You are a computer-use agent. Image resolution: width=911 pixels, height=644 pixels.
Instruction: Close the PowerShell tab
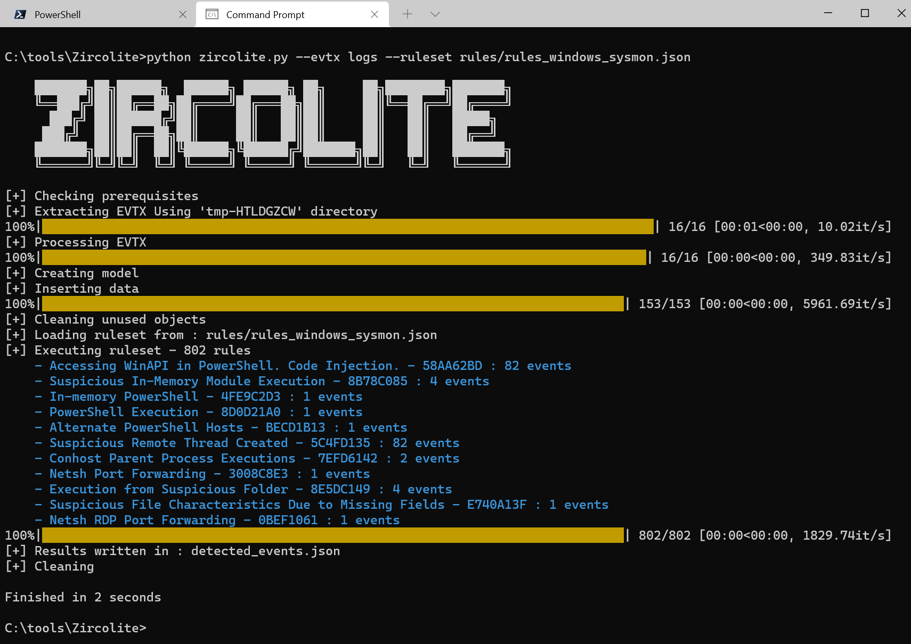[x=183, y=14]
